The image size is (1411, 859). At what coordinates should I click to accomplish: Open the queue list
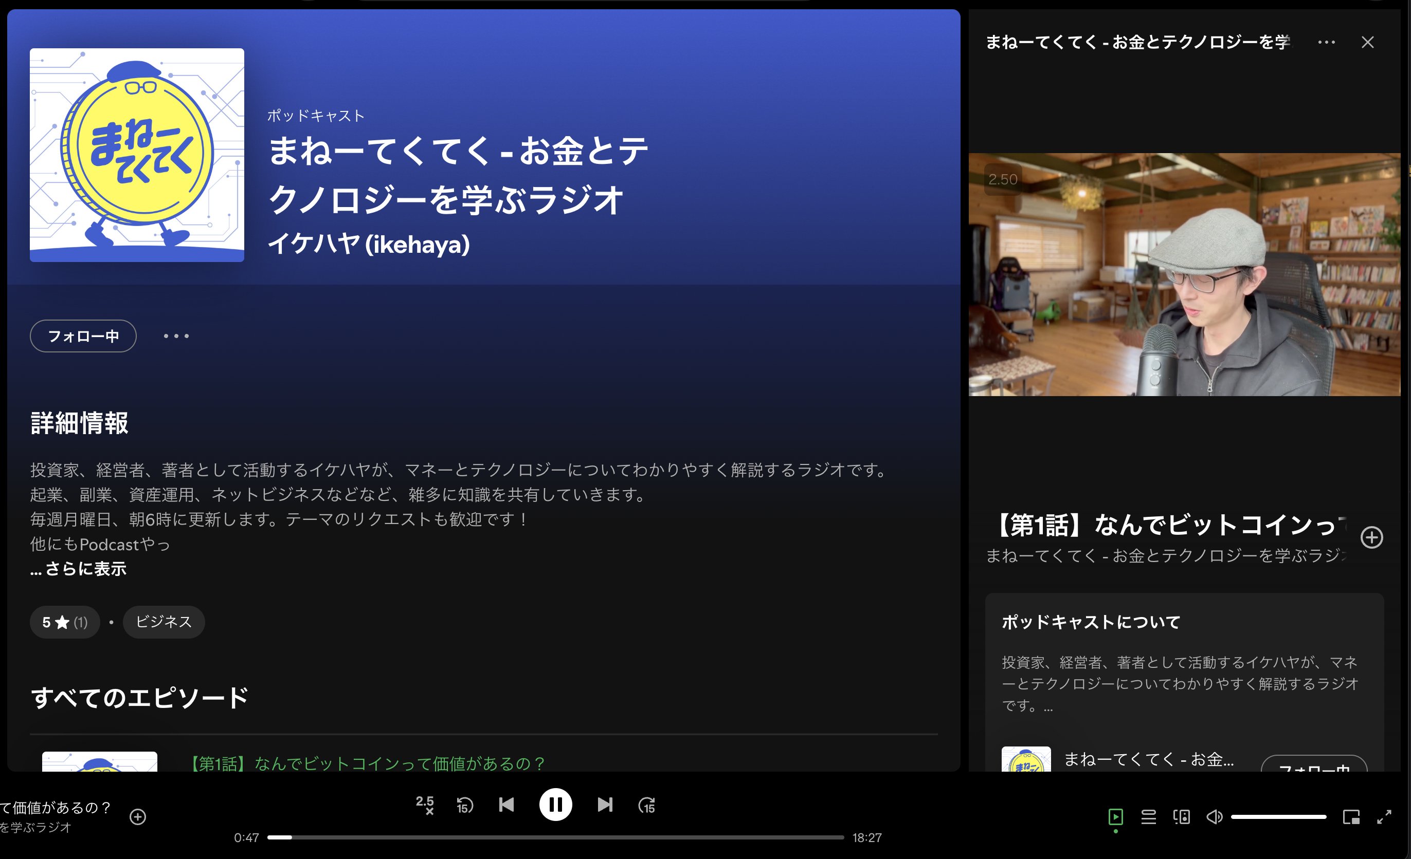(1148, 817)
